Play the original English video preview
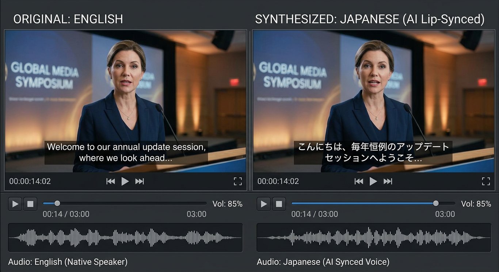This screenshot has height=272, width=499. pyautogui.click(x=125, y=181)
